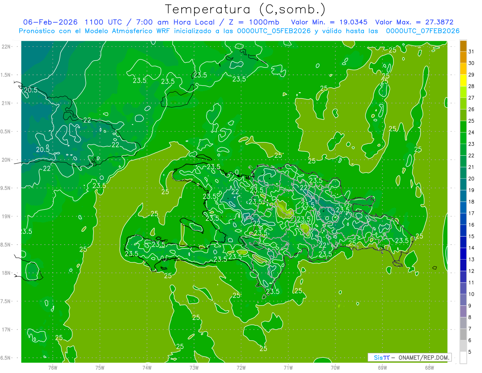Click the 69W longitude axis label
Screen dimensions: 482x373
point(382,367)
